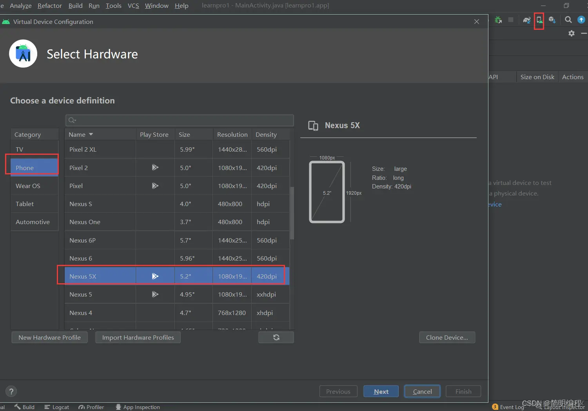This screenshot has height=411, width=588.
Task: Open the Run menu
Action: [x=94, y=5]
